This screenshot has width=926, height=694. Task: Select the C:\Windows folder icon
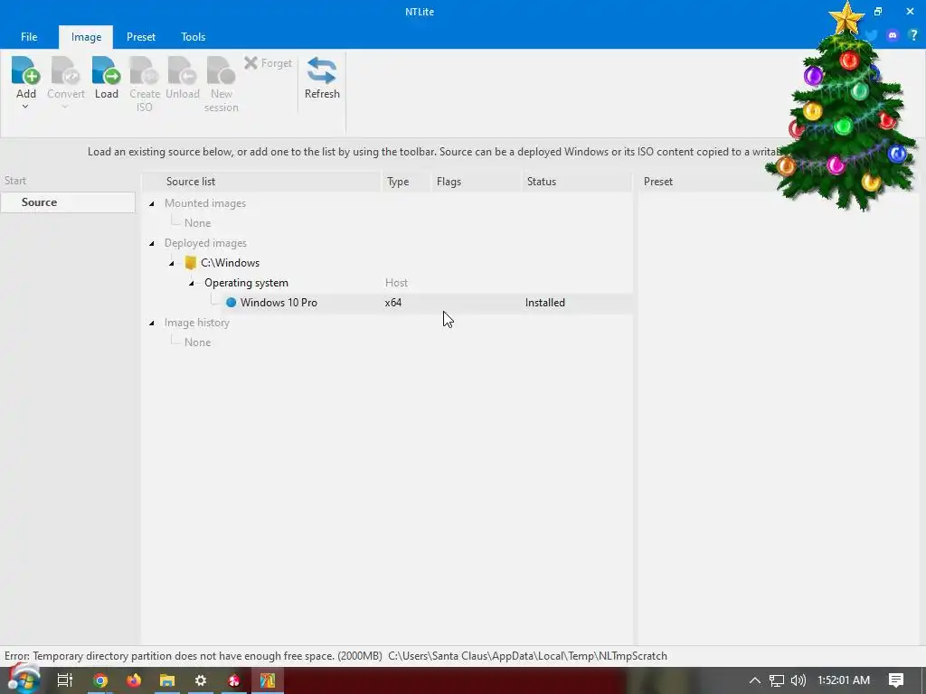pos(190,263)
